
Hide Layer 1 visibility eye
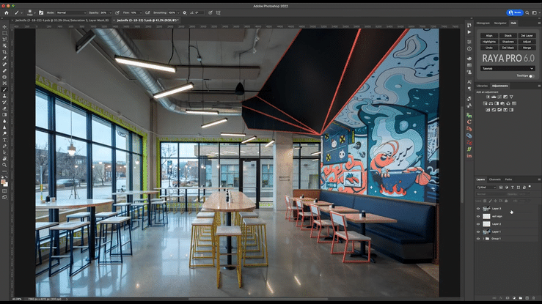[x=478, y=231]
